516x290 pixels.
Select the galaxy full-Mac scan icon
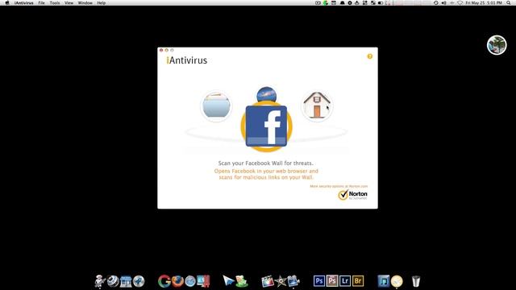pos(266,95)
